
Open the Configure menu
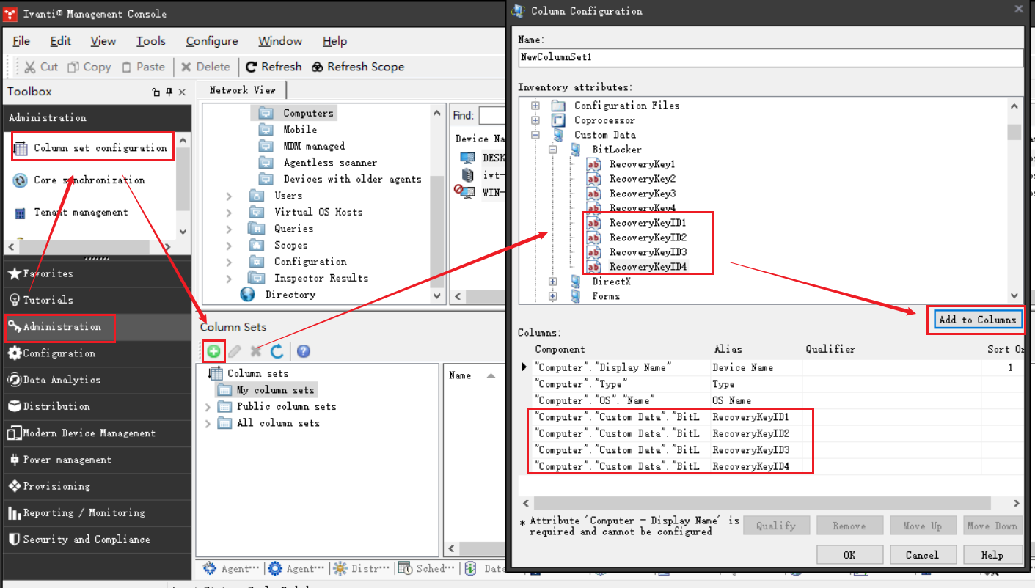tap(211, 41)
